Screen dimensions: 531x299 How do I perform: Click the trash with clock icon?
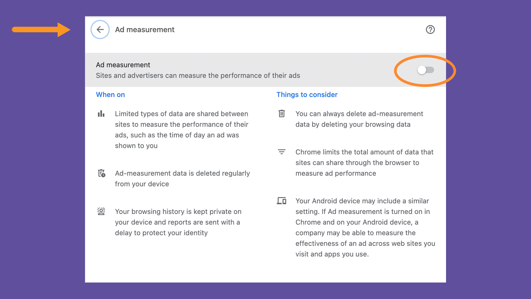coord(101,173)
